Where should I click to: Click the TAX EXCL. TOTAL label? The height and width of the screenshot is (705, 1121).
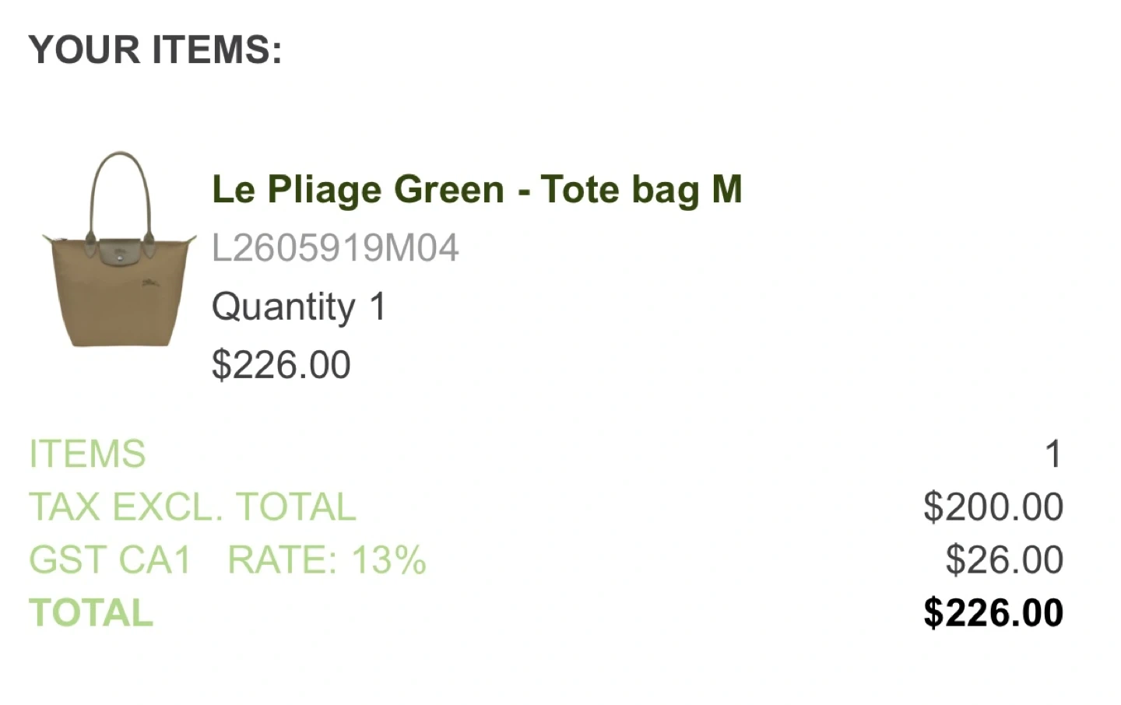pos(192,507)
